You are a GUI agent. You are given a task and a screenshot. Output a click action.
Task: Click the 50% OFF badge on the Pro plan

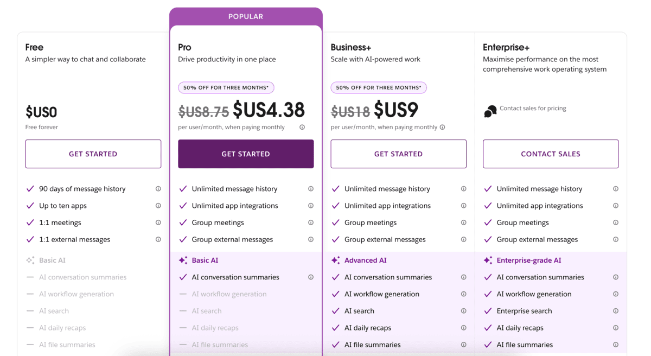click(226, 87)
